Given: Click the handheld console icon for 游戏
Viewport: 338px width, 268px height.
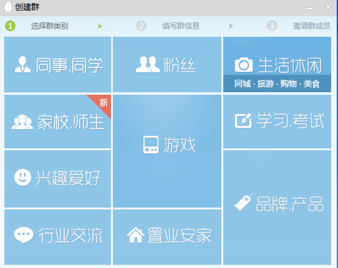Looking at the screenshot, I should click(x=151, y=145).
